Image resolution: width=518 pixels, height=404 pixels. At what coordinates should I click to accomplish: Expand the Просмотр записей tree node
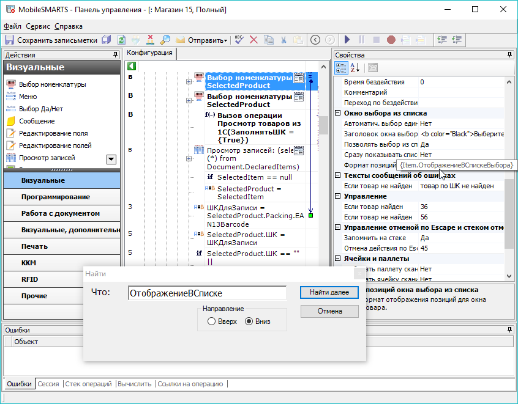[189, 159]
